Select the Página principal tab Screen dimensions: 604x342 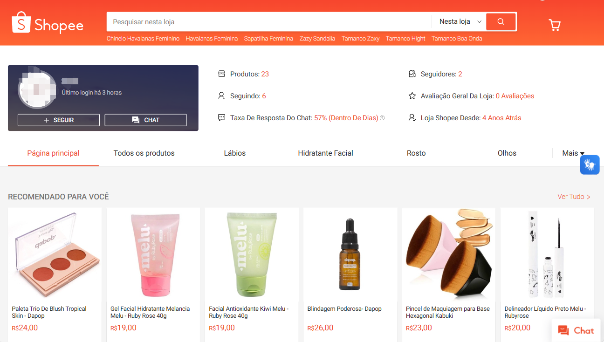pyautogui.click(x=53, y=153)
